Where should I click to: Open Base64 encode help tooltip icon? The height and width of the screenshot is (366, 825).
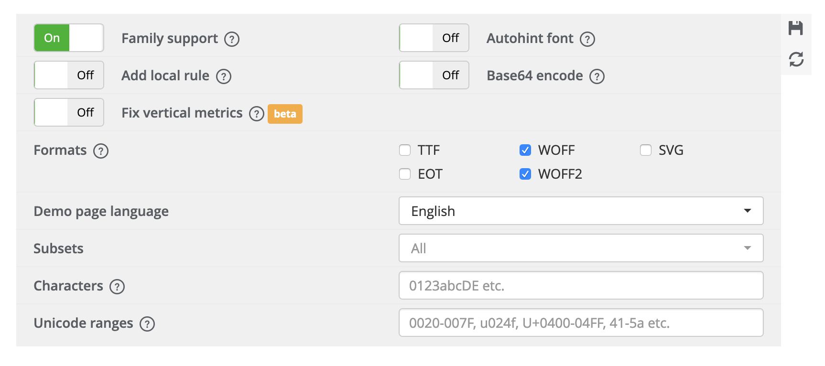click(597, 76)
